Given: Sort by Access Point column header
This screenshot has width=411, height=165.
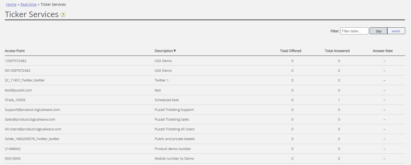Looking at the screenshot, I should 15,51.
